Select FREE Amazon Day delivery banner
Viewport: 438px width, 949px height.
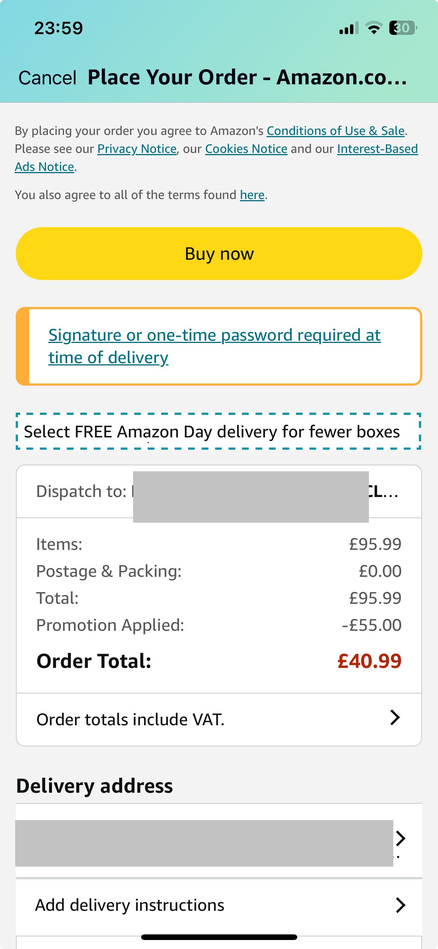pos(219,431)
